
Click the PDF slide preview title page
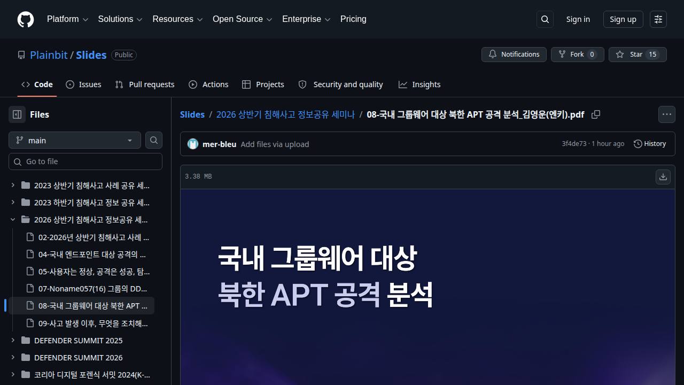428,287
